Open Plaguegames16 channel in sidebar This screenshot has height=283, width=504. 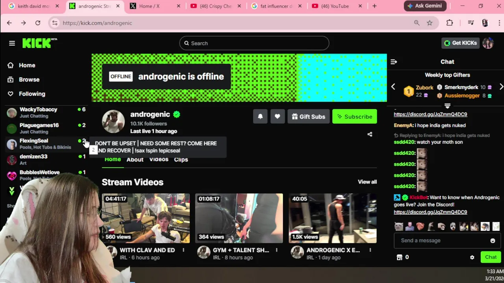pyautogui.click(x=46, y=128)
